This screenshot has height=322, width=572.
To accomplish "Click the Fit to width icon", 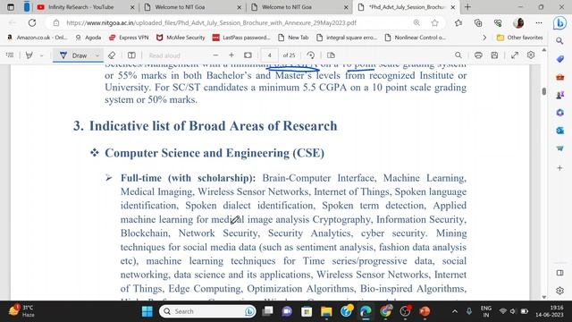I will (248, 55).
